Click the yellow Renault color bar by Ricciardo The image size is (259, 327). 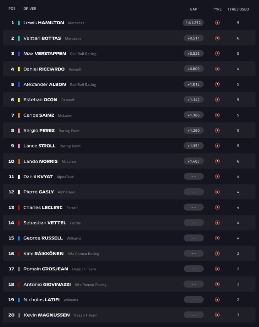click(19, 69)
